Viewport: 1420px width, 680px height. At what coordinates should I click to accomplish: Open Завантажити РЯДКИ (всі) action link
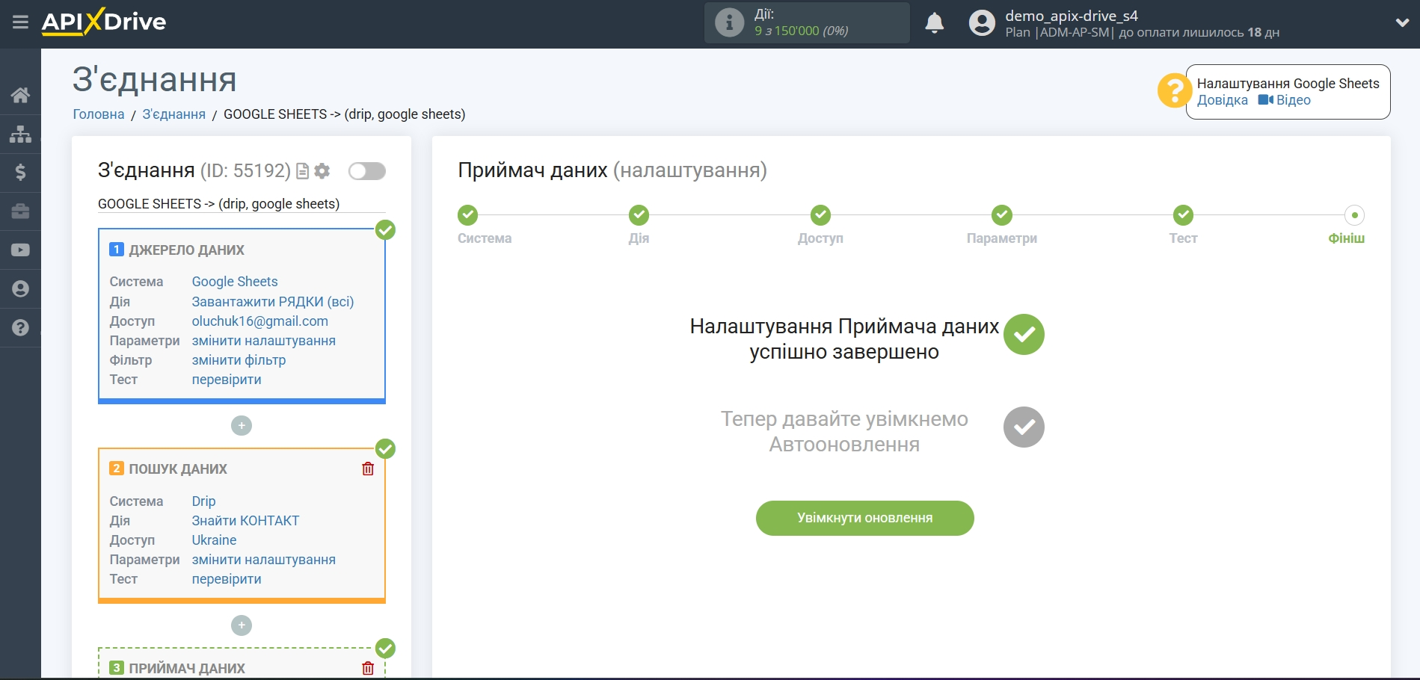tap(273, 302)
